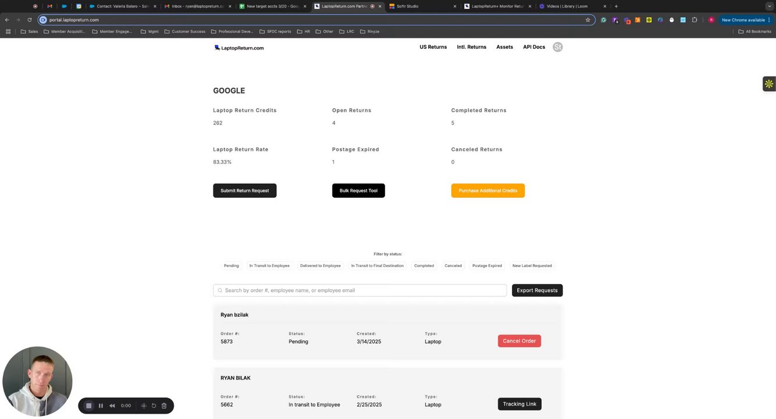Switch to Inbox ryan@laptopreturn tab
The image size is (776, 419).
(197, 6)
